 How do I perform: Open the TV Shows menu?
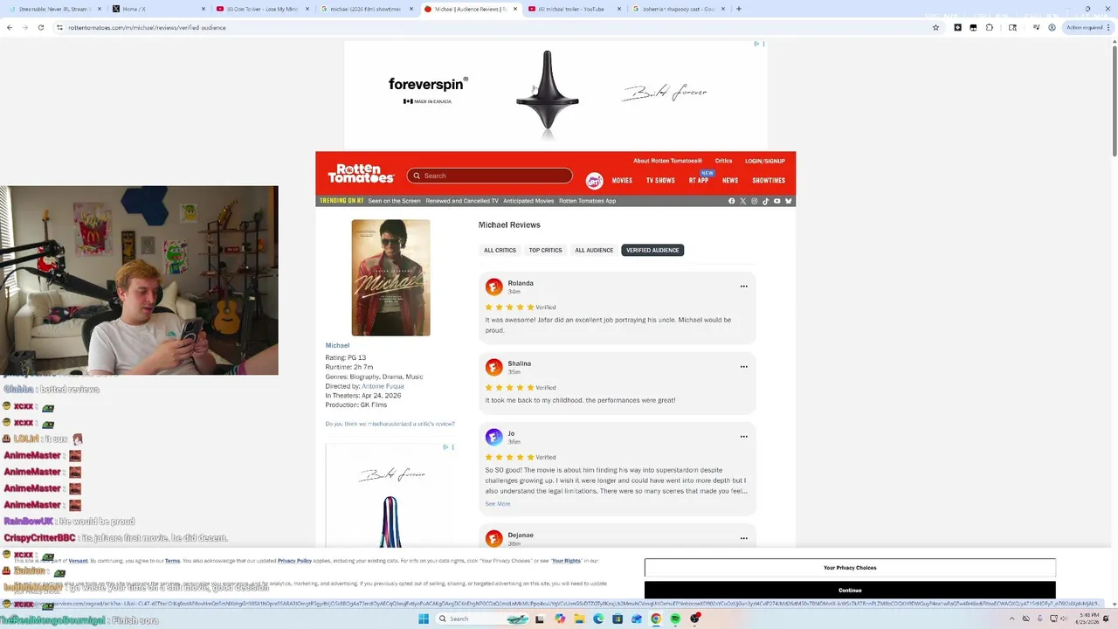pos(660,181)
